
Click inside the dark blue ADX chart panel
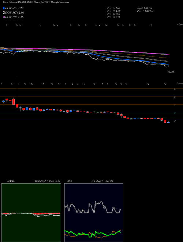[x=94, y=213]
